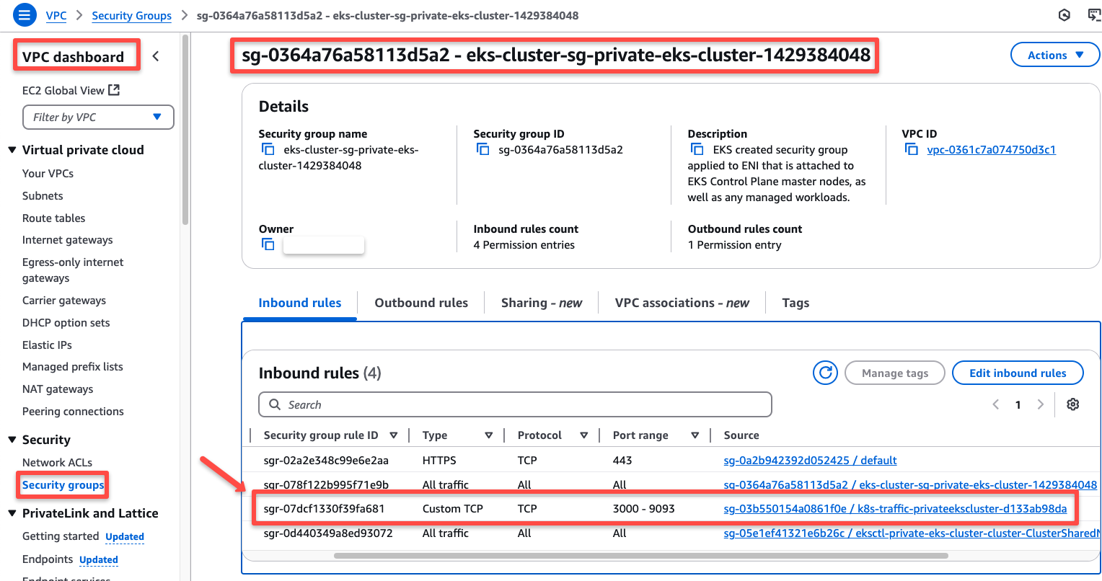Open the Filter by VPC dropdown
Screen dimensions: 1102x581
[x=99, y=117]
